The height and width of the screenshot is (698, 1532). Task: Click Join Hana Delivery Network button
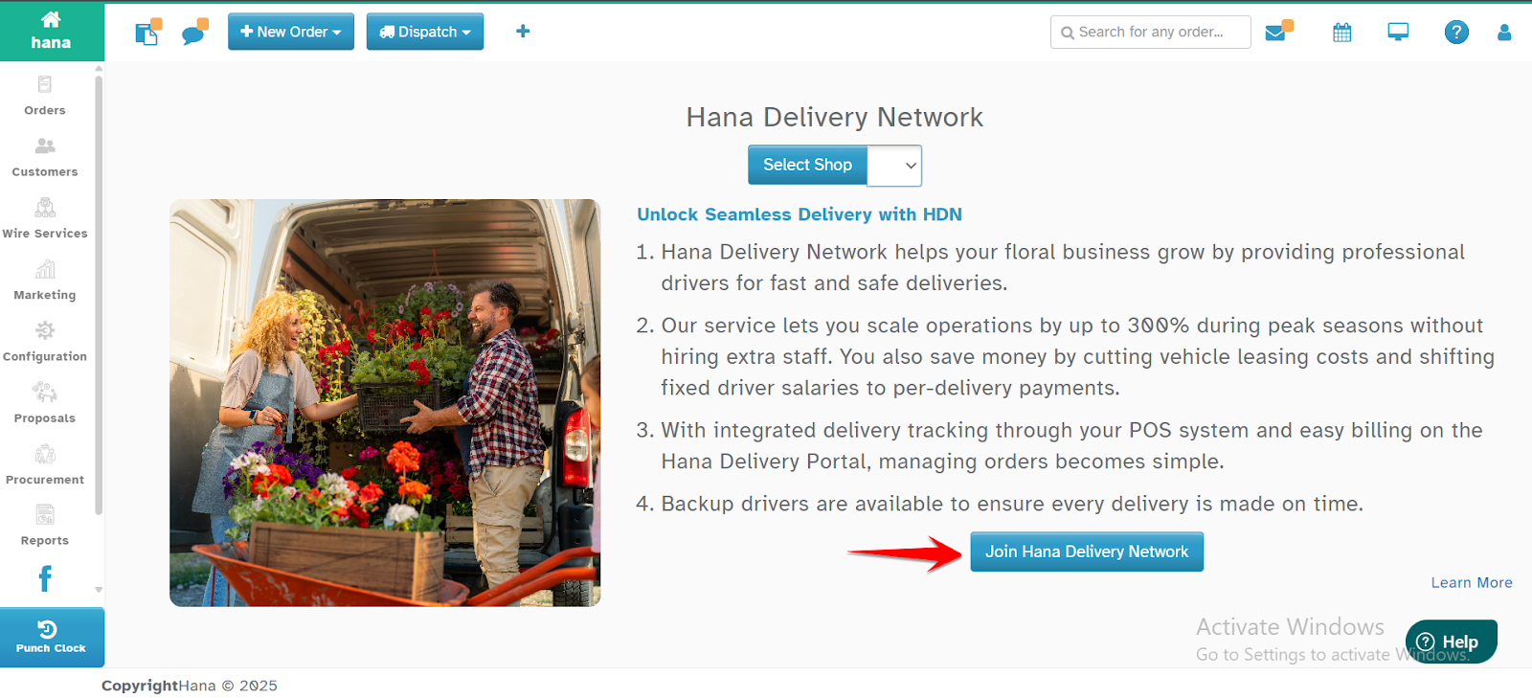[x=1087, y=552]
